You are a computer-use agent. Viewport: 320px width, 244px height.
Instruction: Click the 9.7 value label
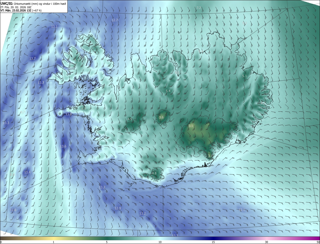[x=23, y=112]
